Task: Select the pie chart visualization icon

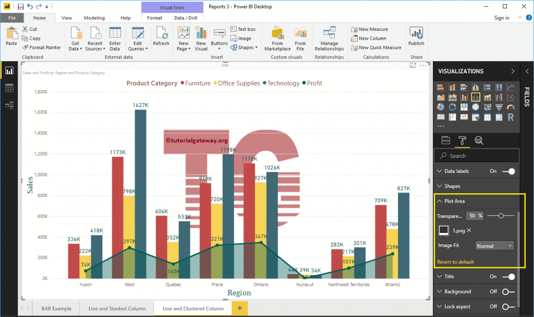Action: [441, 105]
